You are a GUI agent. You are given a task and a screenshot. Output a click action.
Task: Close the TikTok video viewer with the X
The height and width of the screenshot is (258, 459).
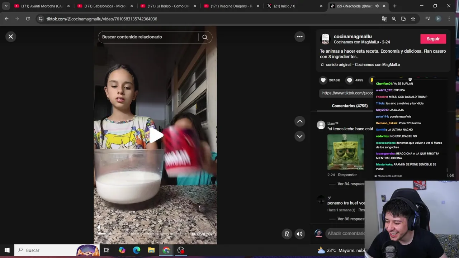[x=11, y=37]
